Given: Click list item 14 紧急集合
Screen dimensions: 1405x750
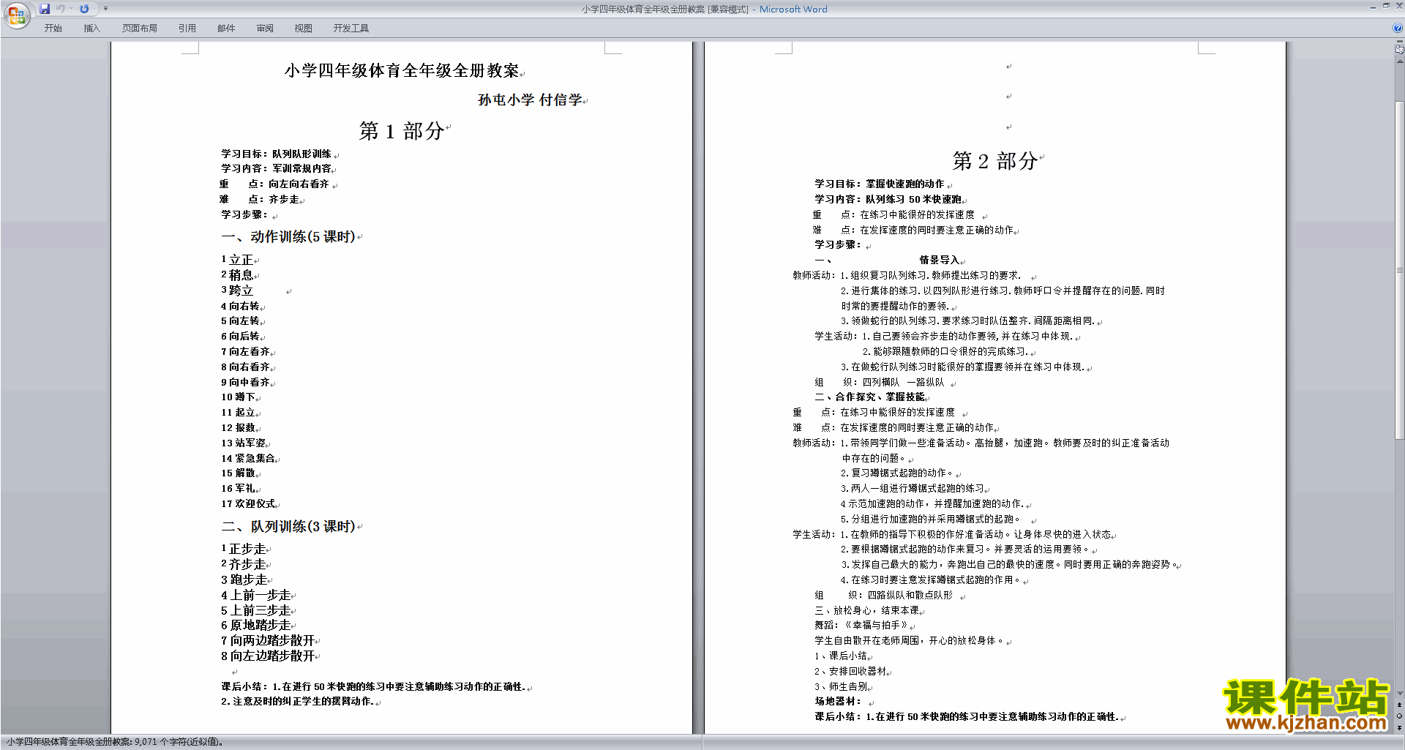Looking at the screenshot, I should (x=248, y=458).
